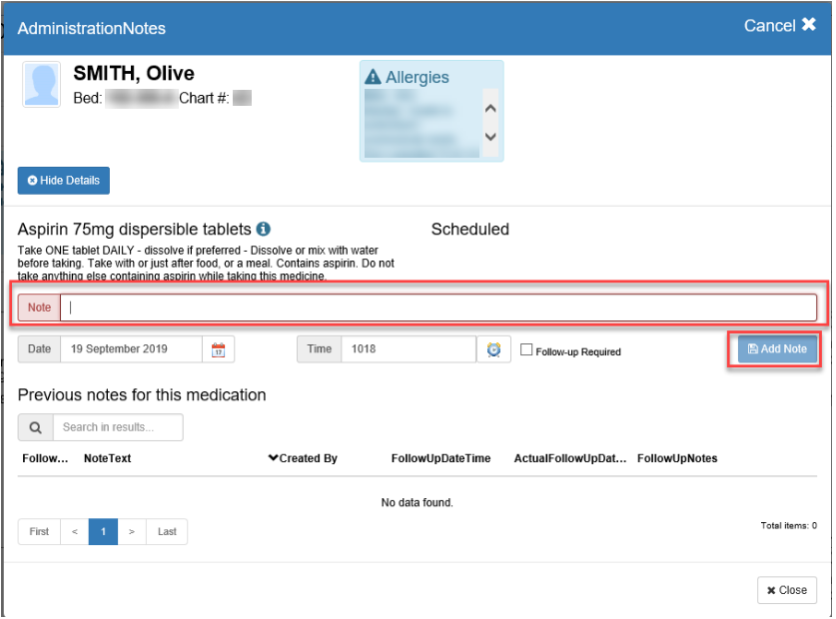
Task: Click the info icon next to Aspirin
Action: pos(264,229)
